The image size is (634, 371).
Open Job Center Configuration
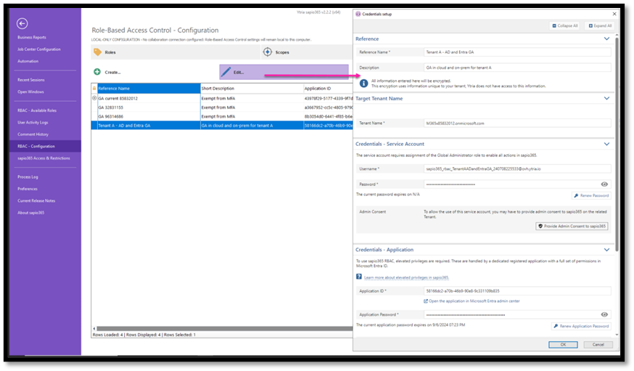pyautogui.click(x=39, y=49)
